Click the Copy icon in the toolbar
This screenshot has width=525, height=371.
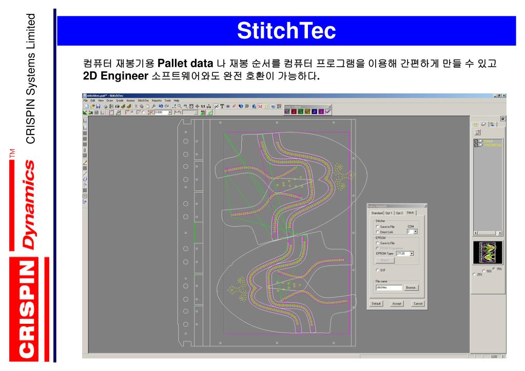pyautogui.click(x=142, y=106)
